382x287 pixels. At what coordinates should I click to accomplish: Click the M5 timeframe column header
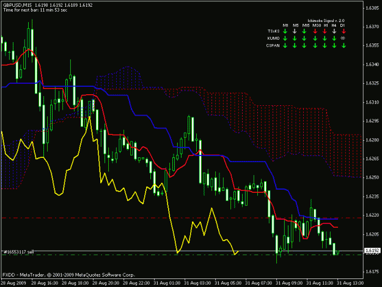pos(295,25)
